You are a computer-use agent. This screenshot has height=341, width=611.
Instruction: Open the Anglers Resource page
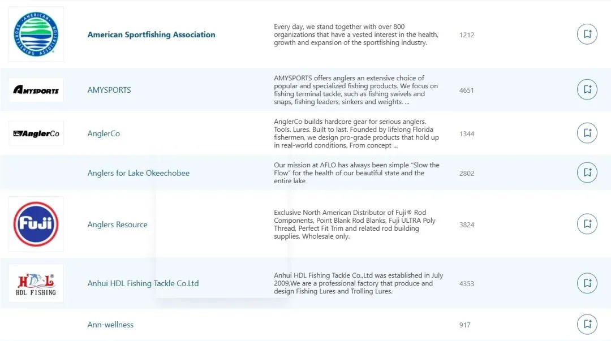click(x=117, y=225)
